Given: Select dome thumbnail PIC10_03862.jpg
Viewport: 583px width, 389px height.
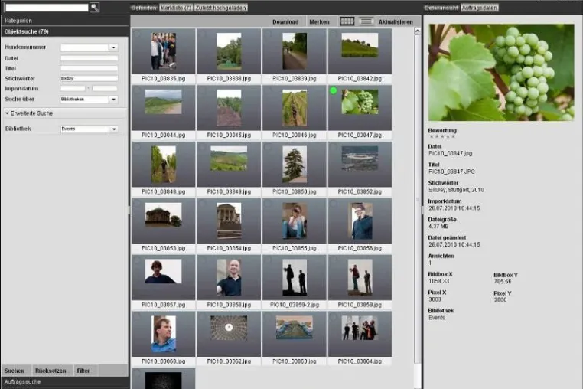Looking at the screenshot, I should (229, 335).
